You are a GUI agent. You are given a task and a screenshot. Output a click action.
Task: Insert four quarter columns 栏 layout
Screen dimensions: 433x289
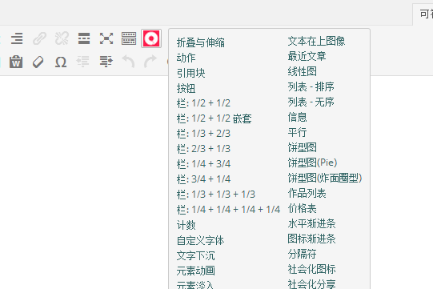(x=228, y=210)
